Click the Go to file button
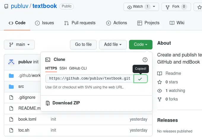This screenshot has width=202, height=139. point(83,45)
